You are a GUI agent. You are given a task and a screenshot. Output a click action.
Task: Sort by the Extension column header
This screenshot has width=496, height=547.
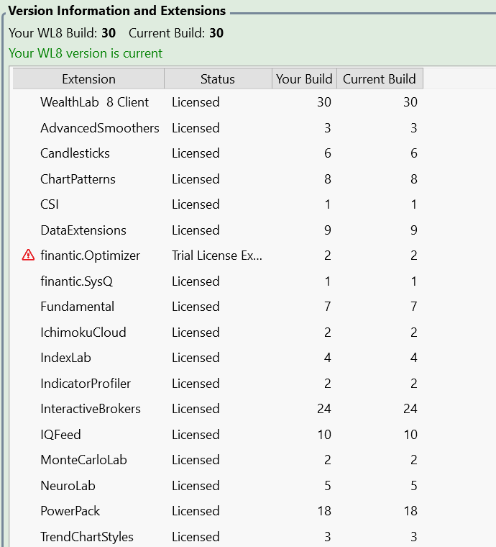pyautogui.click(x=88, y=79)
